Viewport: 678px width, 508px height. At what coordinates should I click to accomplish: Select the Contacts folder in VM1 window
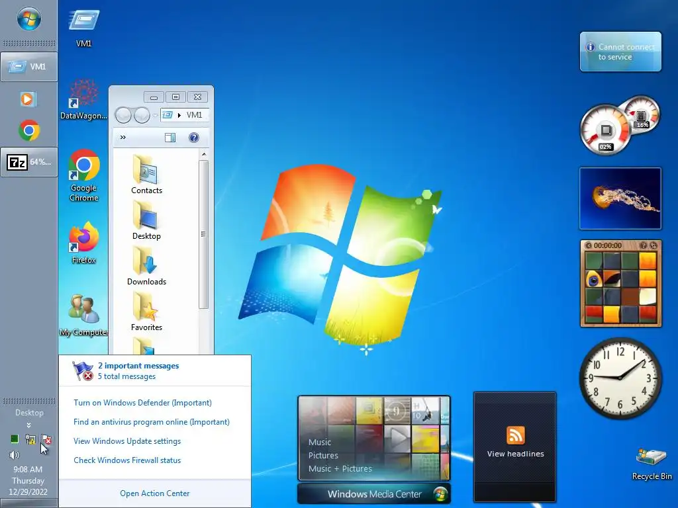pyautogui.click(x=146, y=175)
